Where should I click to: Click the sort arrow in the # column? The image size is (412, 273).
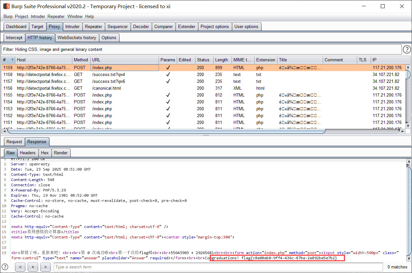(13, 60)
